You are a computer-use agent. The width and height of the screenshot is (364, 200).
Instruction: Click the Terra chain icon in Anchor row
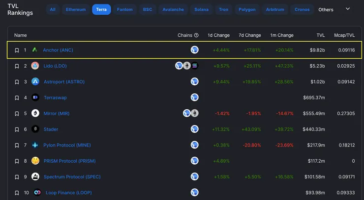195,50
